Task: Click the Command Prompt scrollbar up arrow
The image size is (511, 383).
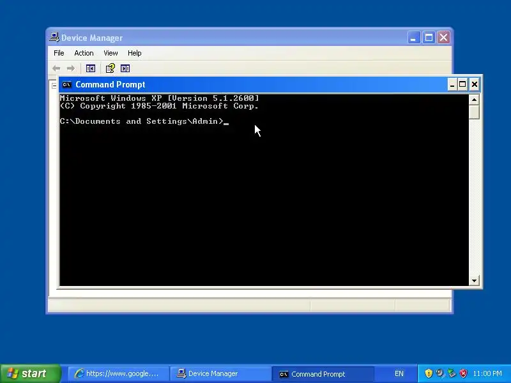Action: 474,100
